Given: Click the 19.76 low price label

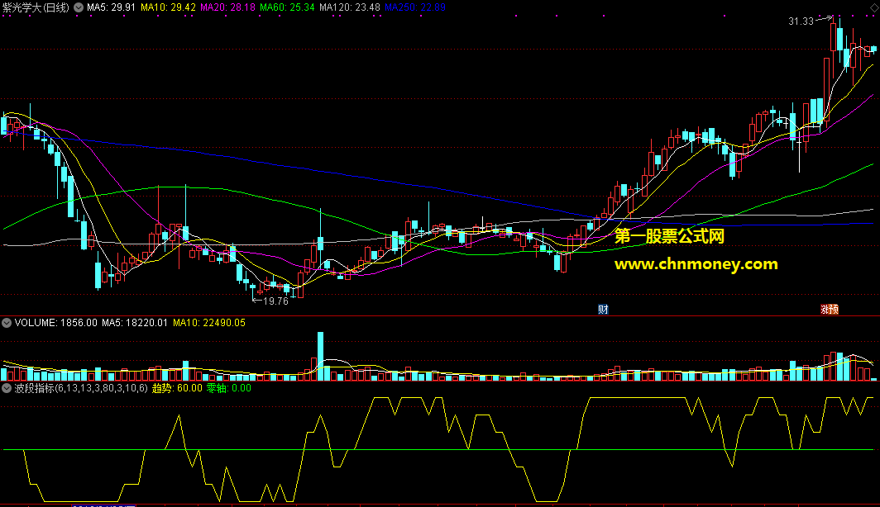Looking at the screenshot, I should point(275,301).
